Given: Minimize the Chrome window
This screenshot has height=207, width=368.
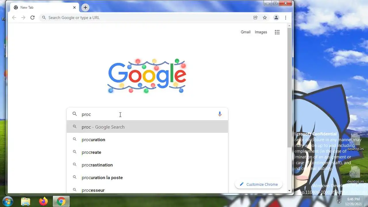Looking at the screenshot, I should pyautogui.click(x=268, y=3).
